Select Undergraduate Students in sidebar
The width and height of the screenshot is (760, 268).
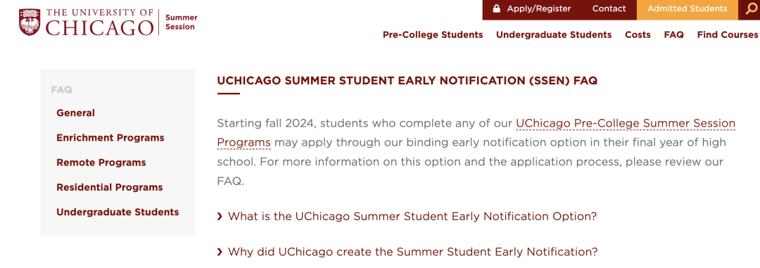point(118,212)
